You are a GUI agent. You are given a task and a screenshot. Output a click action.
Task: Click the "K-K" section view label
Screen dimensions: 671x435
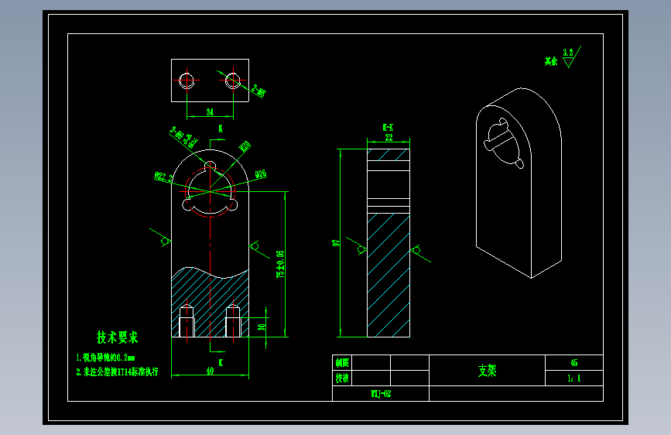pyautogui.click(x=388, y=128)
